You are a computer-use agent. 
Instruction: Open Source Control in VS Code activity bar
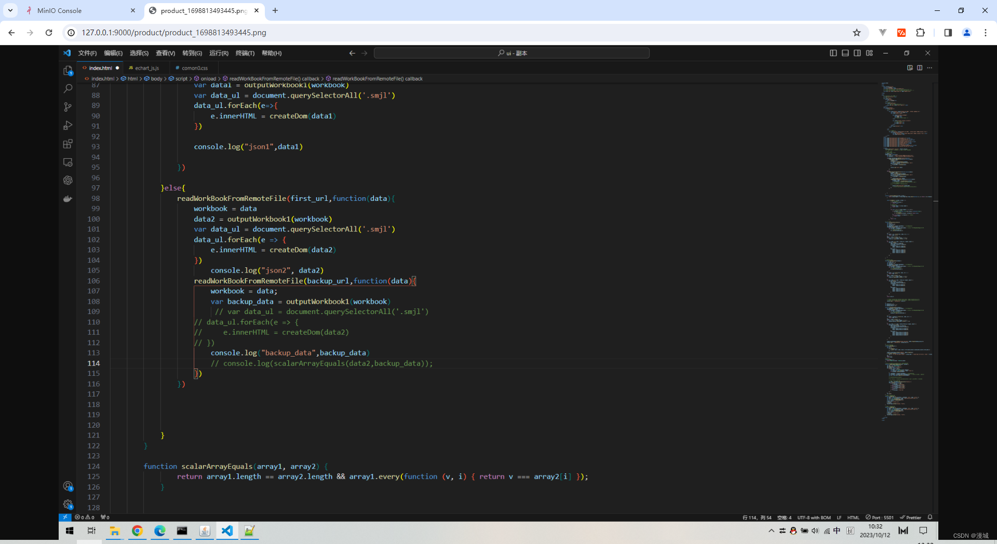point(68,107)
